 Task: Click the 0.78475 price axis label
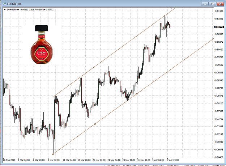tap(219, 96)
